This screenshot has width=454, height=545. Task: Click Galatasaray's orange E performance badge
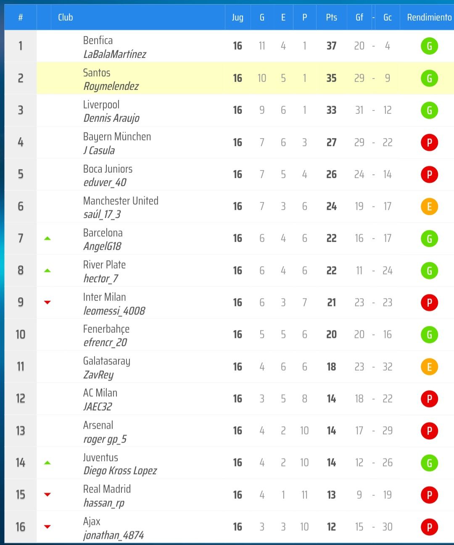429,367
